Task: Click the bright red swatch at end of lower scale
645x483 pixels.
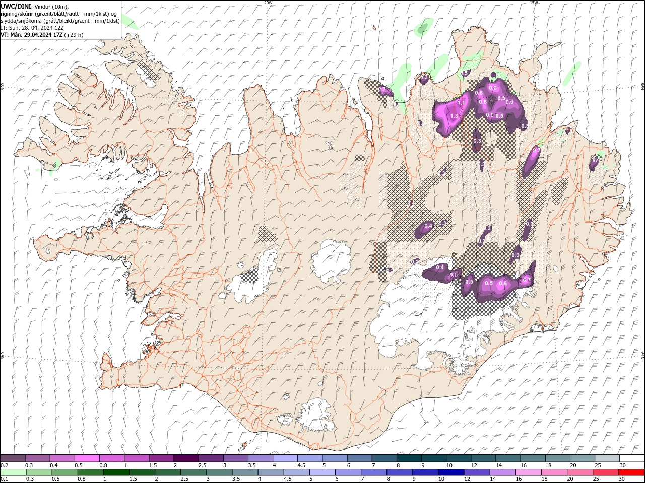Action: pos(631,472)
